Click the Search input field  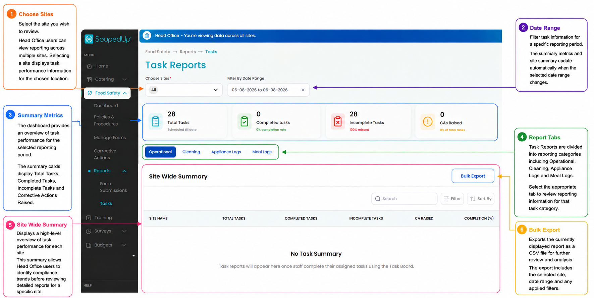[x=404, y=199]
